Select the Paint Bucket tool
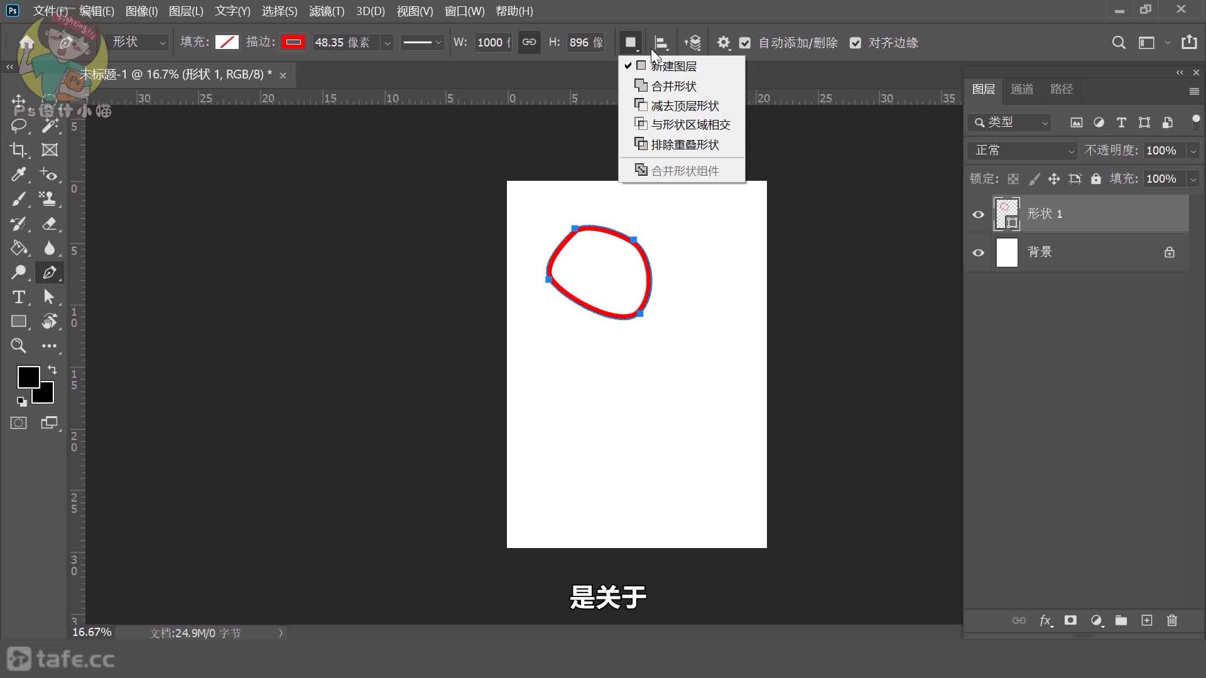1206x678 pixels. click(18, 248)
